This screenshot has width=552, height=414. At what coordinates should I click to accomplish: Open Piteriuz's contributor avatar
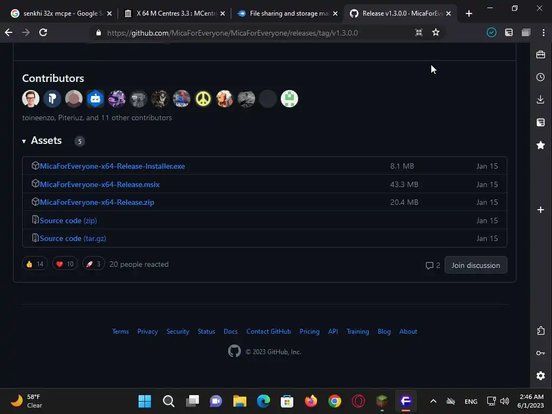tap(52, 99)
